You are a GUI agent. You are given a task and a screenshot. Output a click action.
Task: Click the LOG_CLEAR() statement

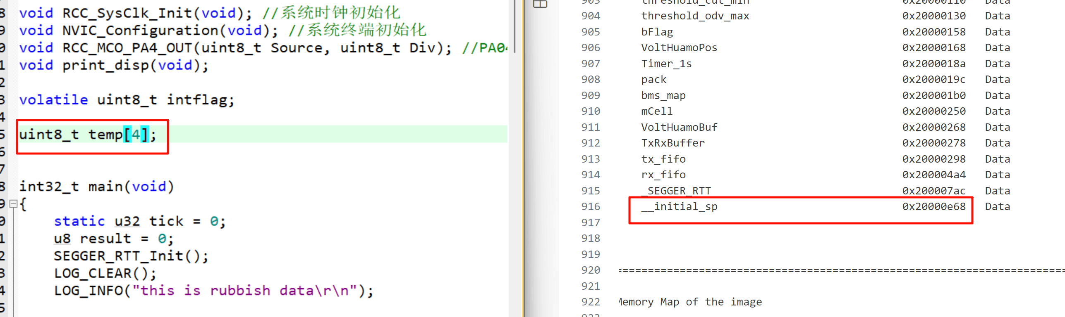point(105,274)
